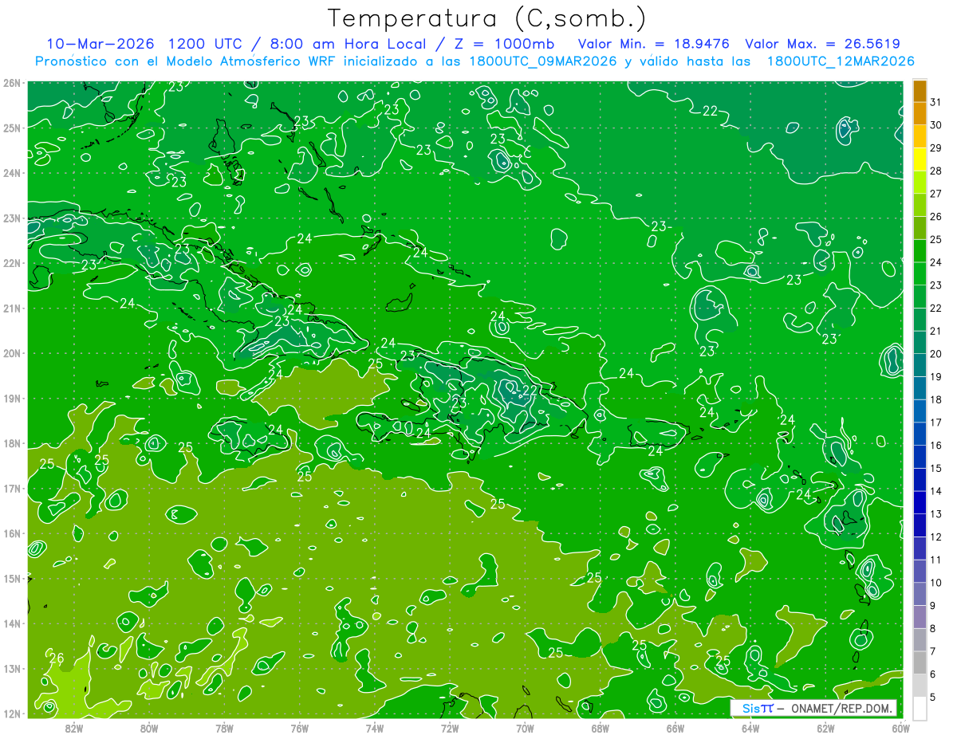Click the 26N latitude axis label

11,83
